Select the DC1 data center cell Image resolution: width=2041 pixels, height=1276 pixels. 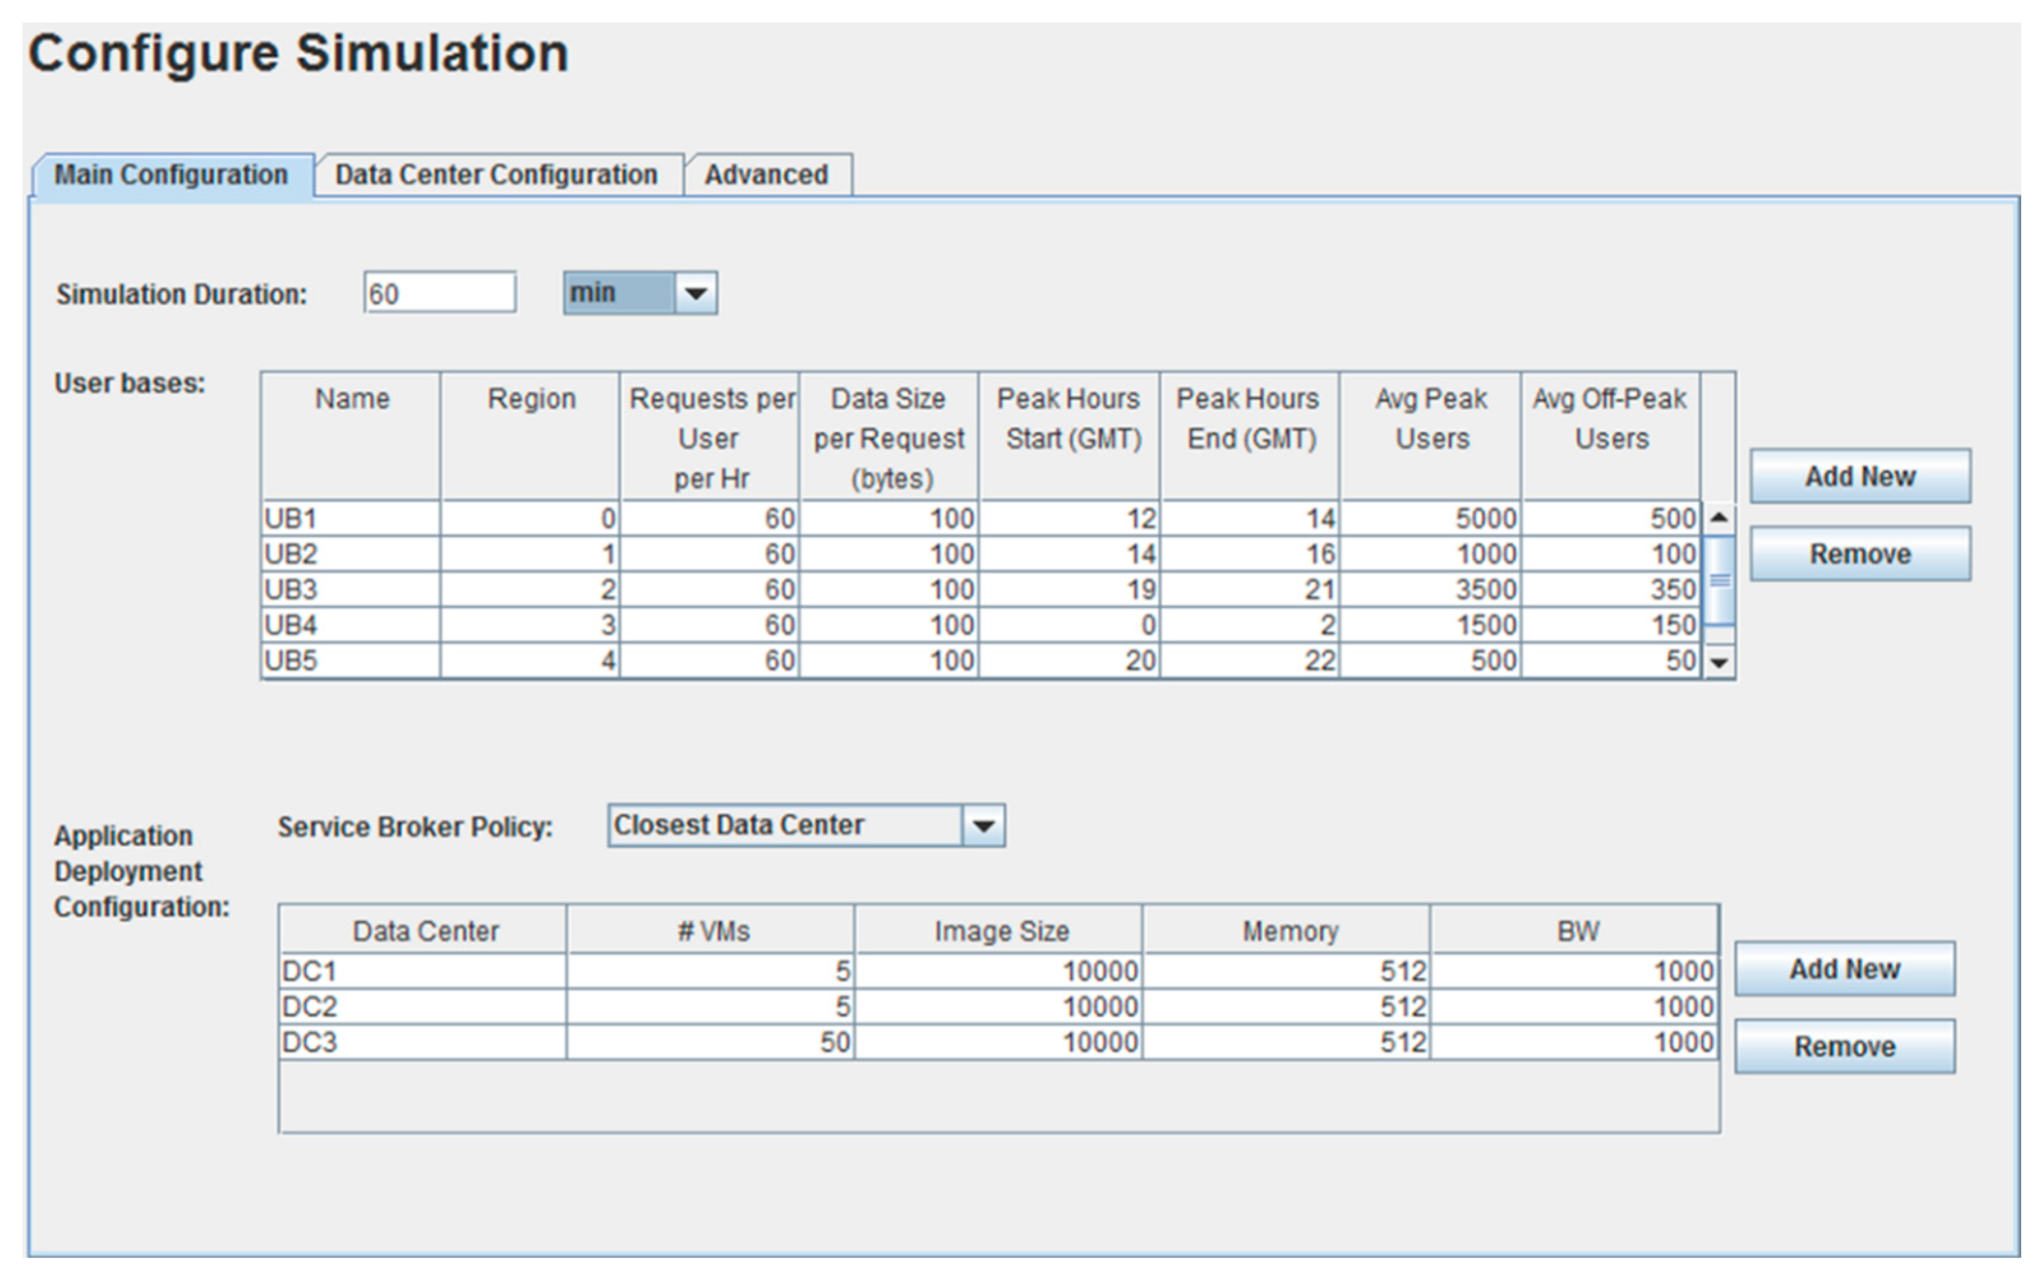pos(422,971)
